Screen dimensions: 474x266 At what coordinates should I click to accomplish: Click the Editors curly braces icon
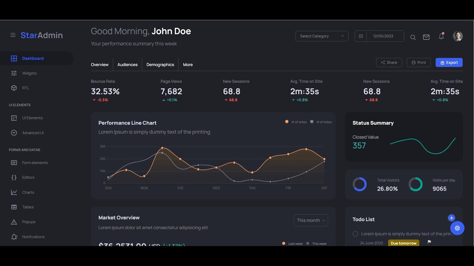pyautogui.click(x=14, y=177)
